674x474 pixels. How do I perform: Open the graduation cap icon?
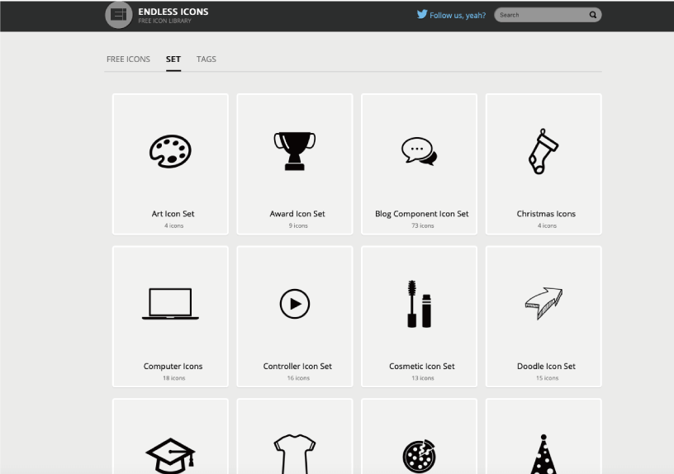[170, 456]
